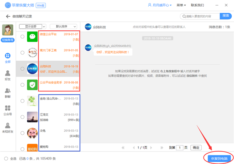Select radio button for 微信公众平台

22,37
